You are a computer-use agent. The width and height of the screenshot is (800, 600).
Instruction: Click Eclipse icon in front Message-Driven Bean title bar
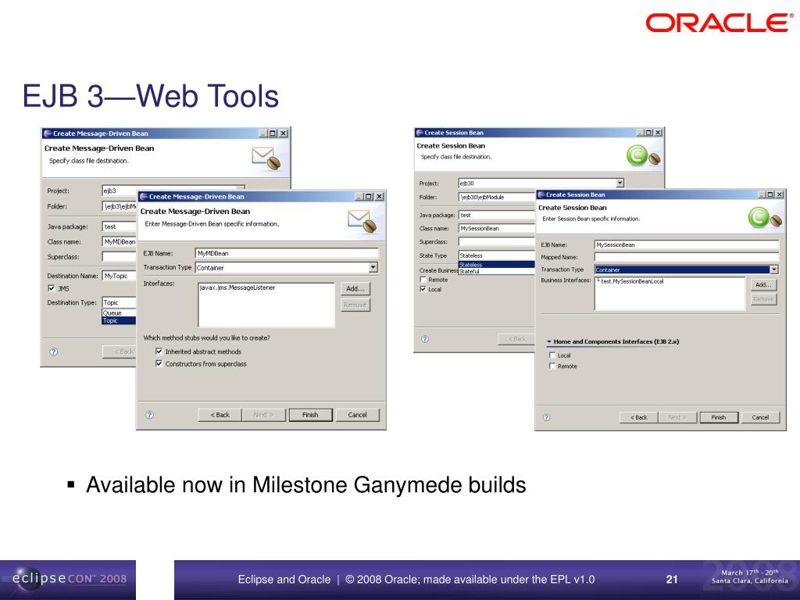(144, 196)
